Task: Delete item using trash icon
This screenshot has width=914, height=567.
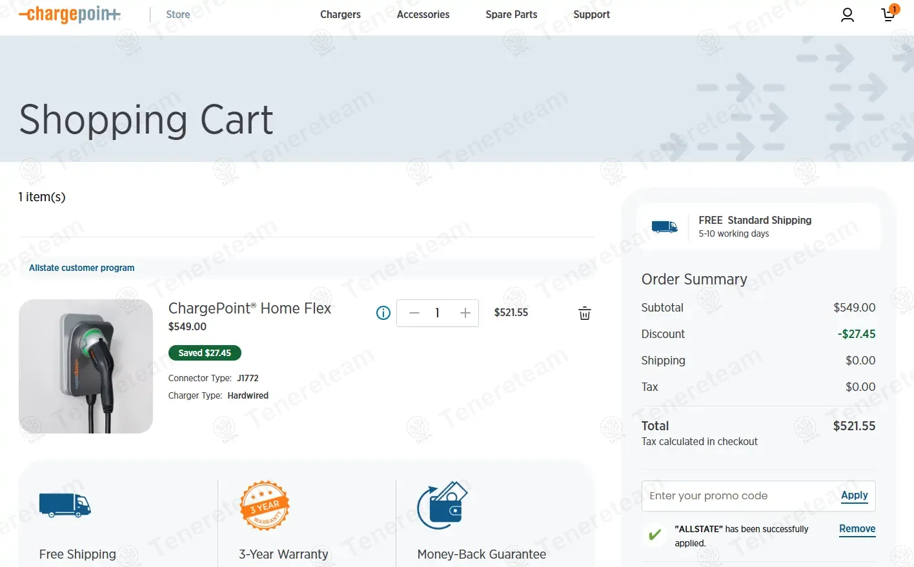Action: [584, 313]
